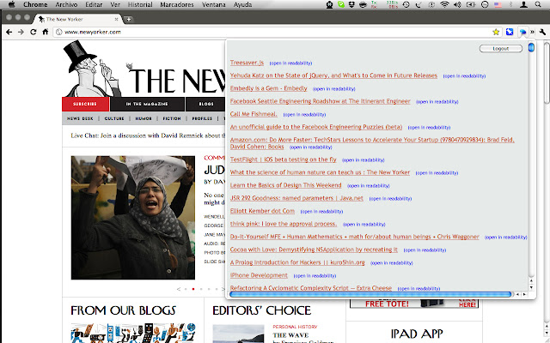Screen dimensions: 550x343
Task: Select the Fiction section link
Action: coord(172,118)
